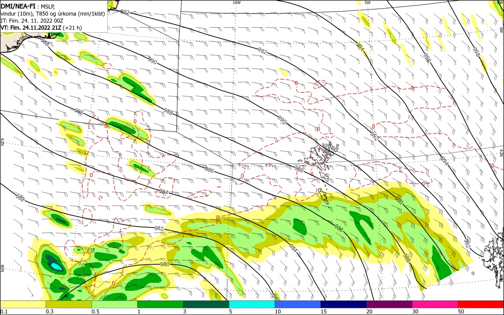
Task: Click the cyan precipitation maximum spot
Action: click(x=56, y=267)
